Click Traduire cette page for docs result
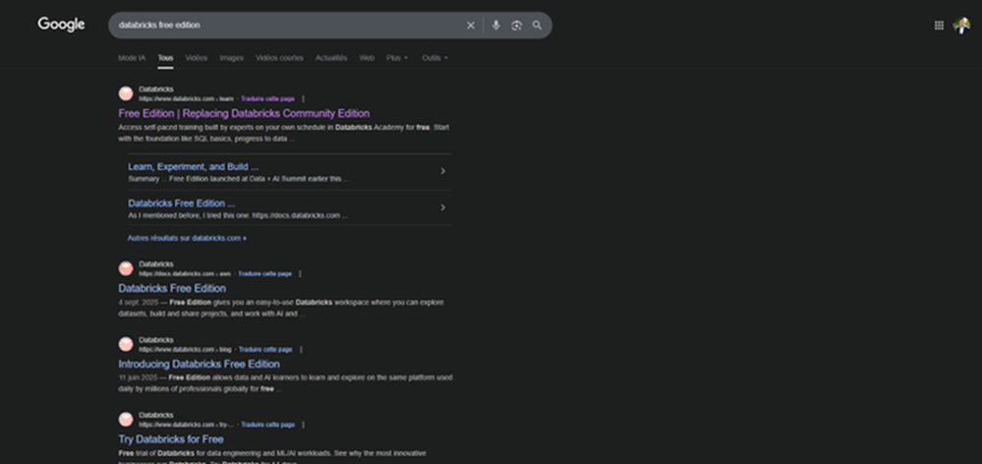Screen dimensions: 982x464 tap(265, 273)
